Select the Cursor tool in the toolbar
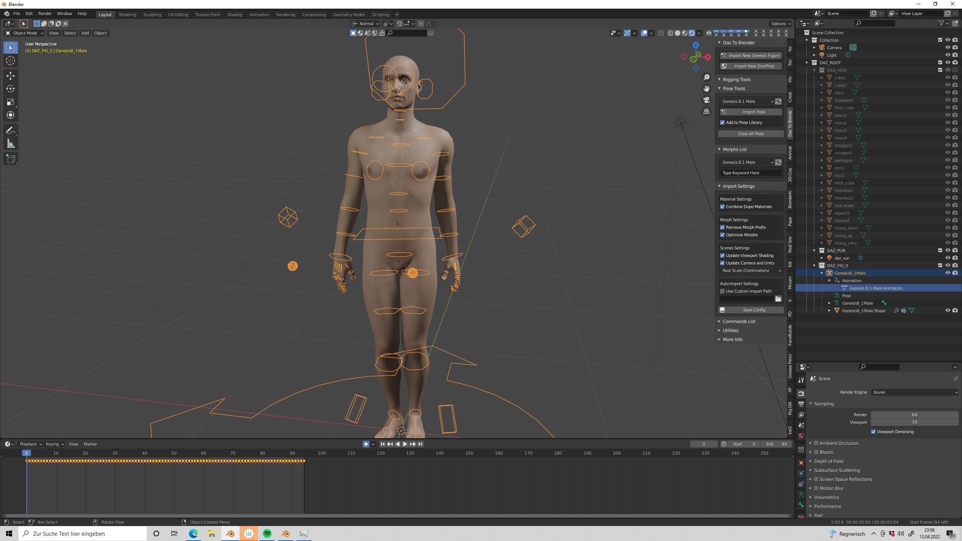 pos(11,61)
